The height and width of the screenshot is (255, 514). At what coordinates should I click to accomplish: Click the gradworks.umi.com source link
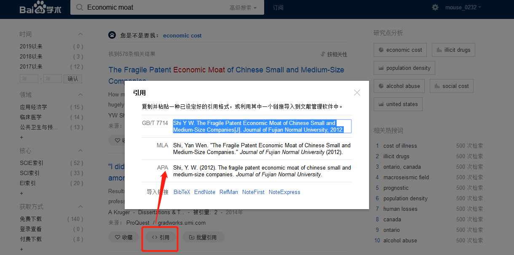[182, 223]
